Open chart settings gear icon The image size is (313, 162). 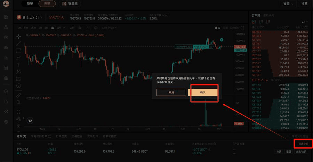[x=96, y=28]
